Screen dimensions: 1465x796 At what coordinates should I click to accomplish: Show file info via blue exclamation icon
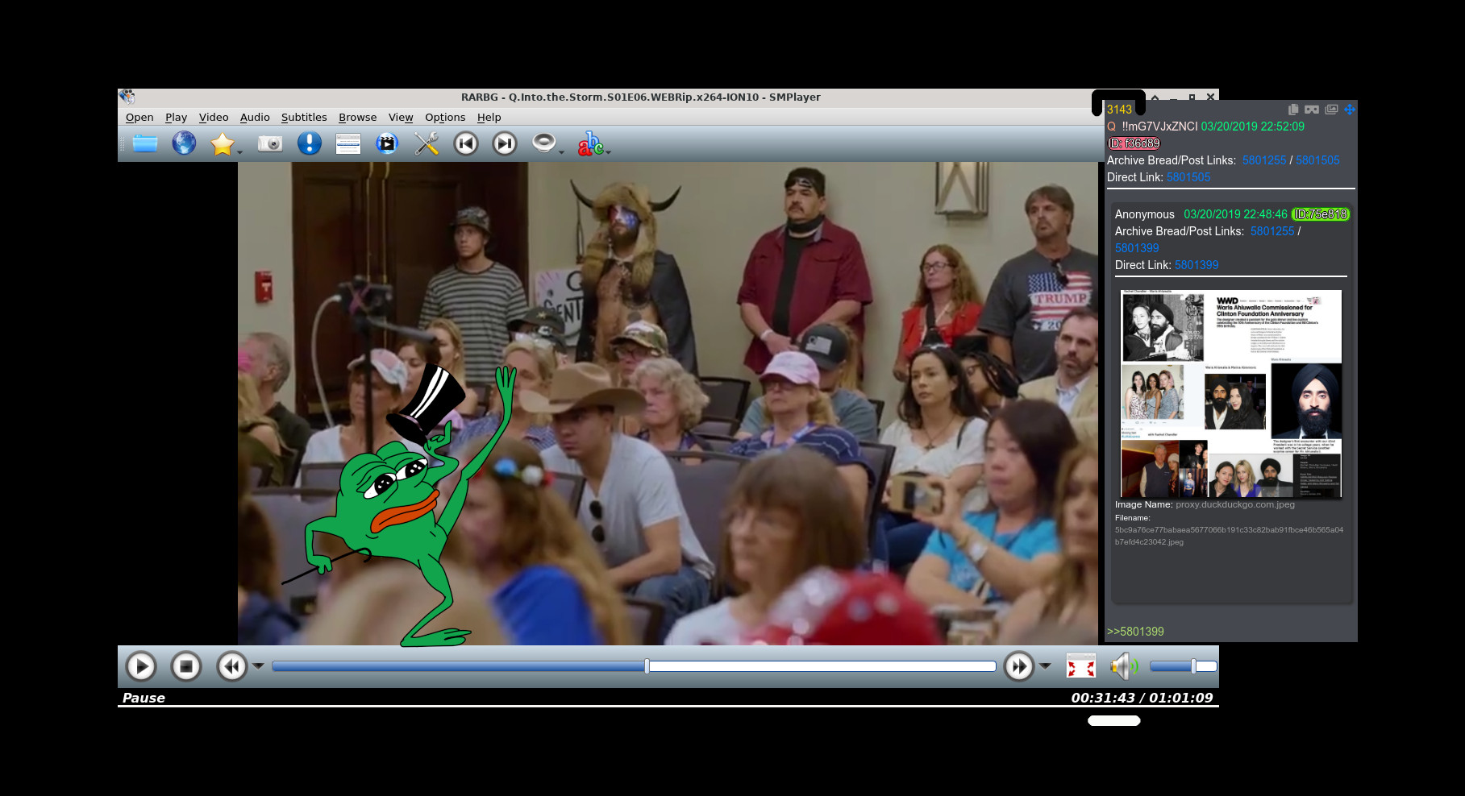(310, 143)
